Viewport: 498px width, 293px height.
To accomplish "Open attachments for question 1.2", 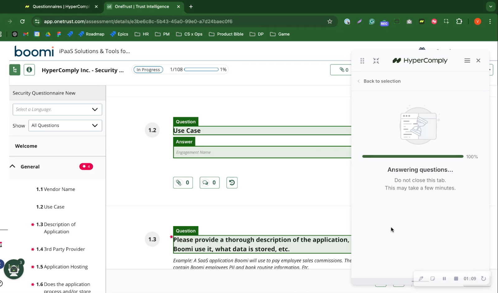I will [x=183, y=183].
